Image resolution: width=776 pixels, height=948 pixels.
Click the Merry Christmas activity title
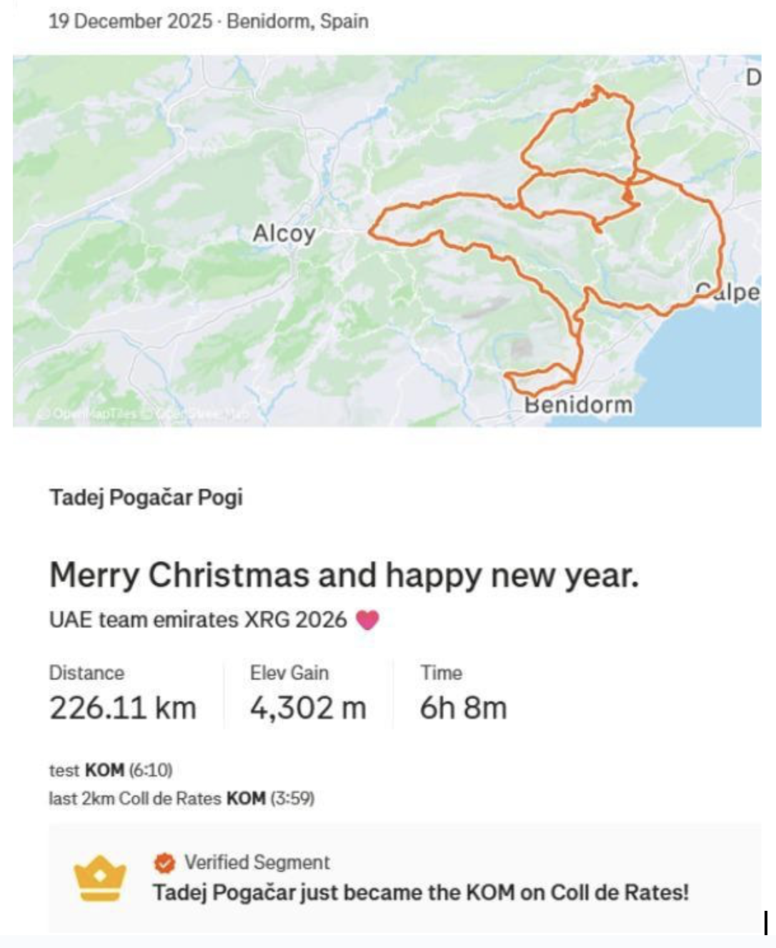coord(344,575)
